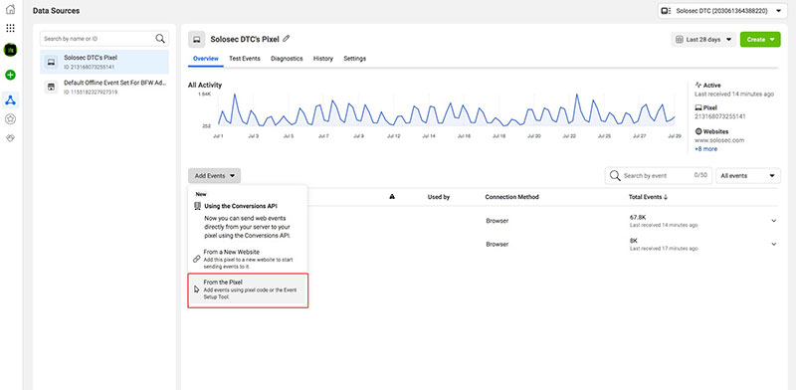The width and height of the screenshot is (796, 390).
Task: Switch to the Diagnostics tab
Action: [287, 59]
